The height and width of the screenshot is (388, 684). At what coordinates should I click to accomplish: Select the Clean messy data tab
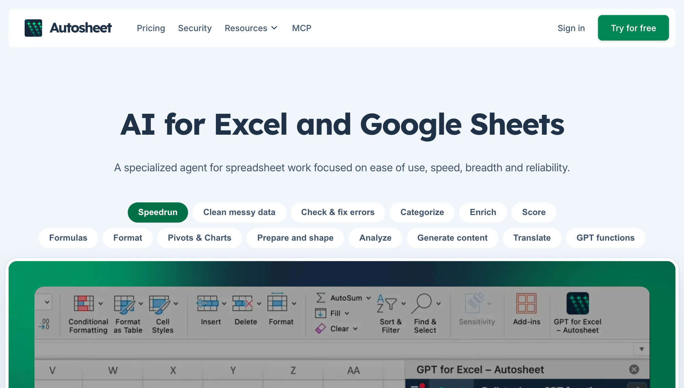point(239,212)
